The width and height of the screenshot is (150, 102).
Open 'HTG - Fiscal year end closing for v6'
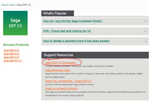pyautogui.click(x=67, y=31)
